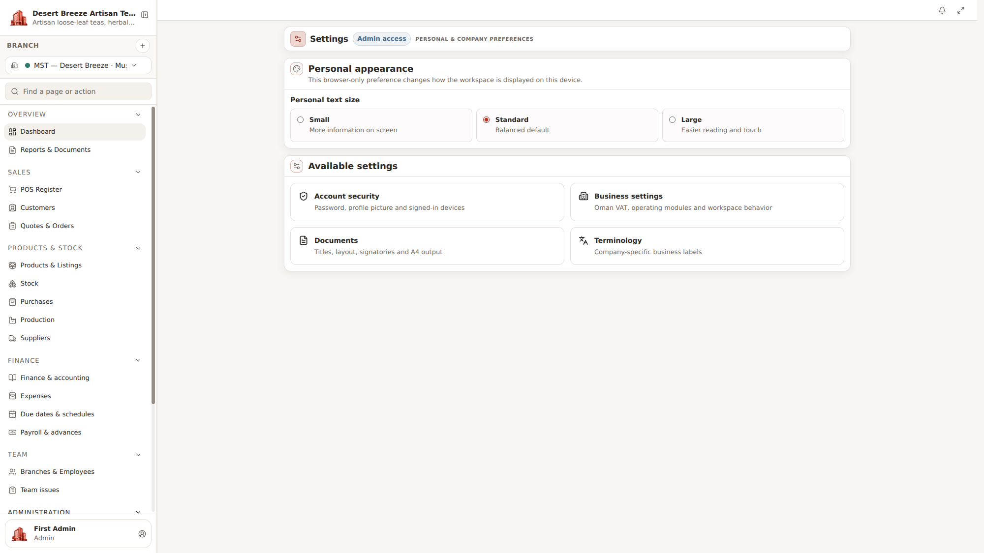Collapse the Overview section chevron

(x=138, y=115)
